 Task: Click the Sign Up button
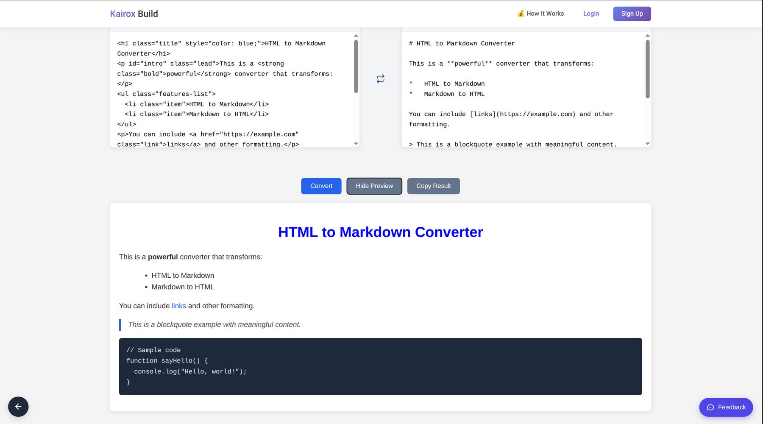pyautogui.click(x=632, y=14)
